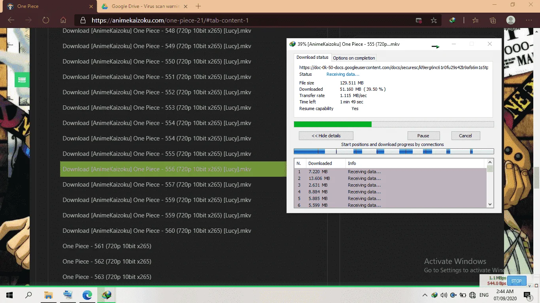Screen dimensions: 540x303
Task: Close the One Piece browser tab
Action: (91, 6)
